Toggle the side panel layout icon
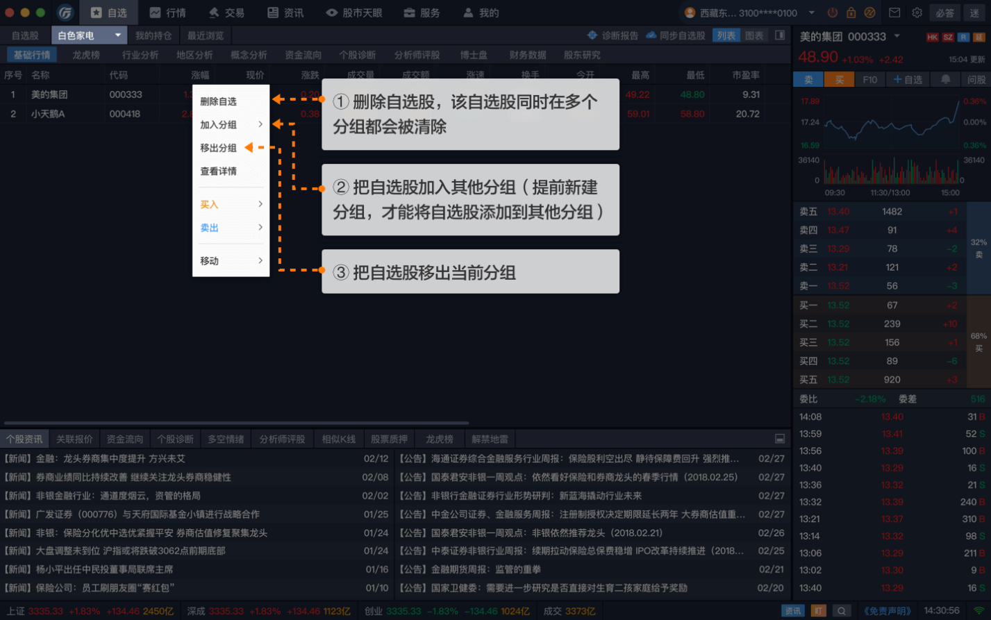991x620 pixels. (x=780, y=35)
